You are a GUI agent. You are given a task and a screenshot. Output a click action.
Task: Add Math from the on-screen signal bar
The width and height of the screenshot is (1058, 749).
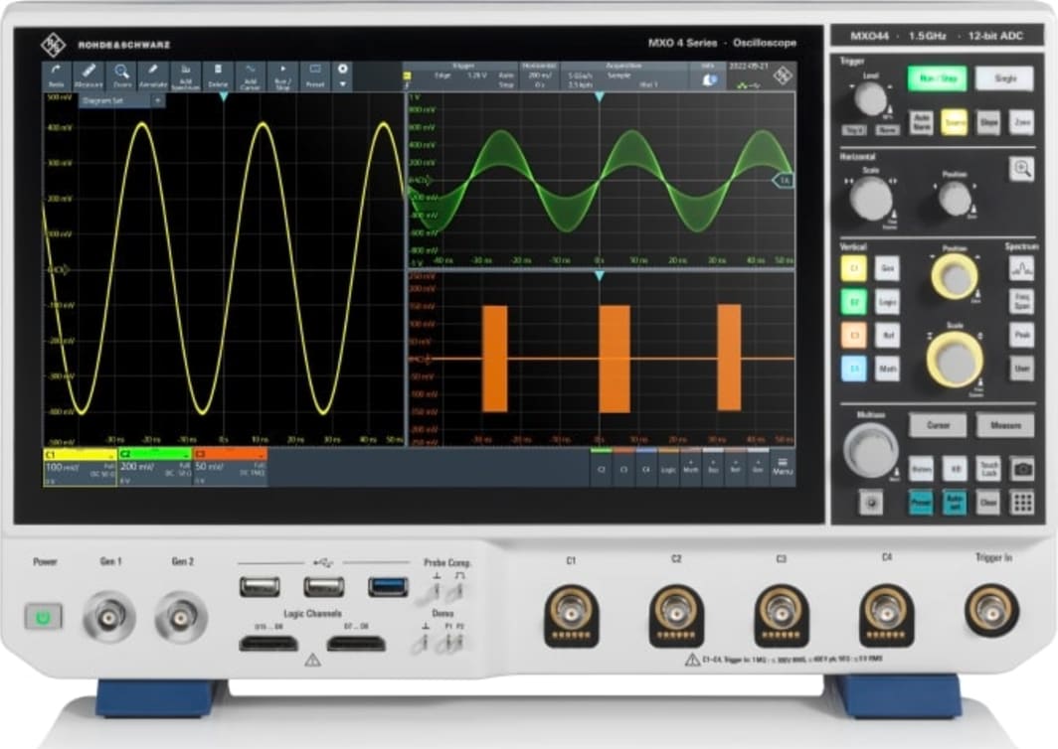[690, 467]
